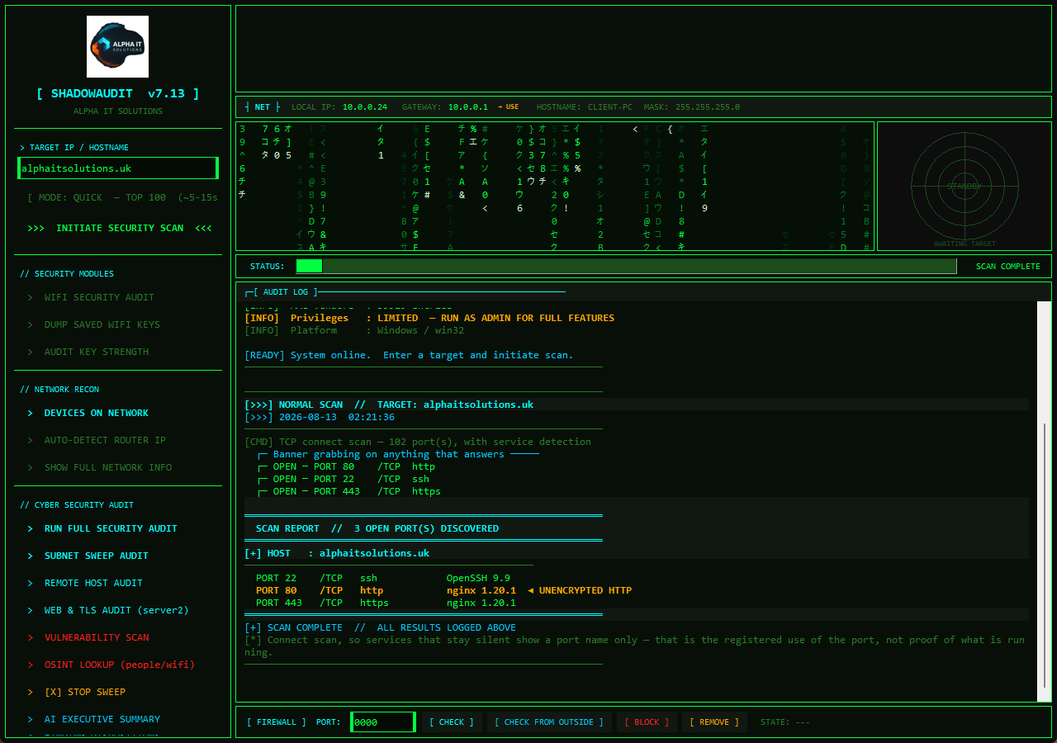1057x743 pixels.
Task: Click the USE gateway link
Action: (508, 106)
